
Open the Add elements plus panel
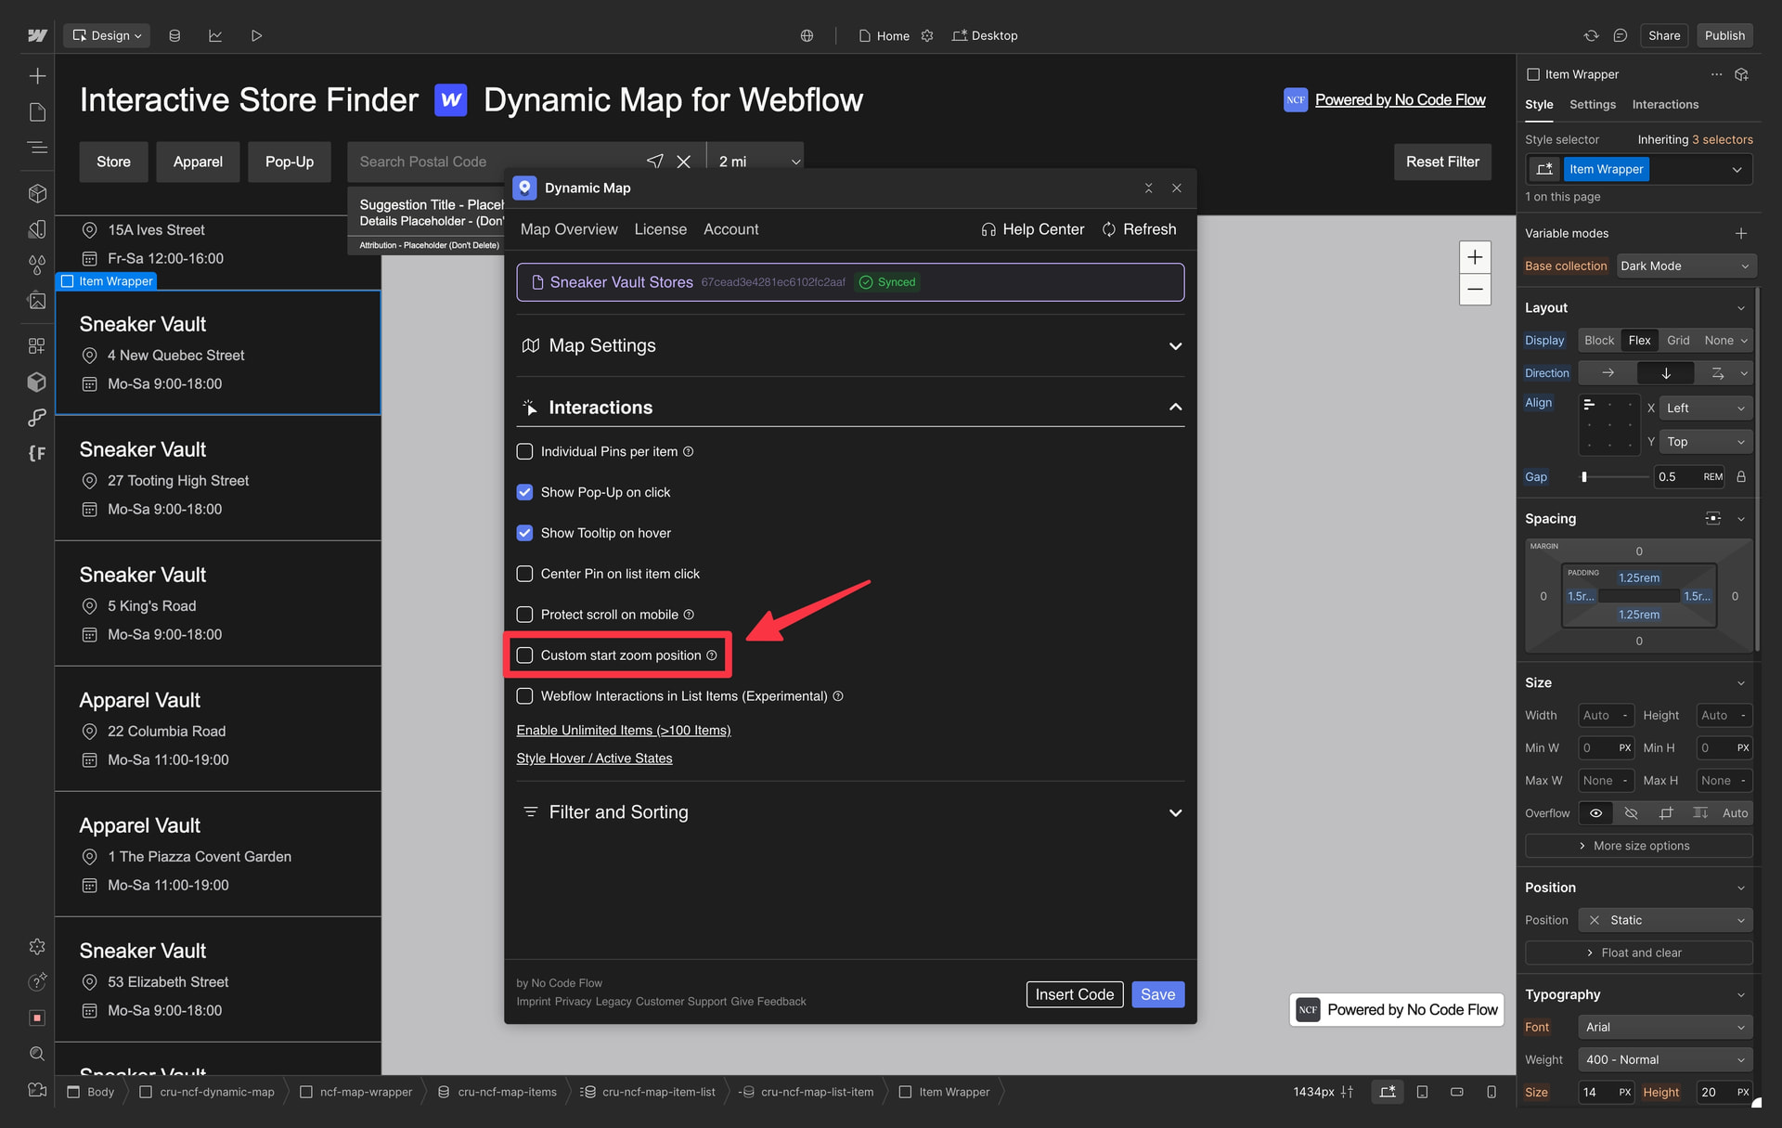[37, 75]
